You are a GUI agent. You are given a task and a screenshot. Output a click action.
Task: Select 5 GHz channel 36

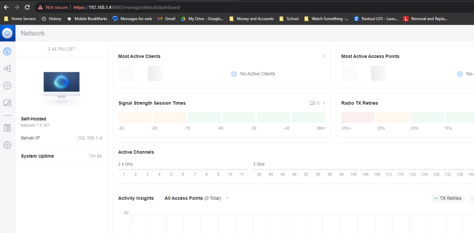point(259,174)
